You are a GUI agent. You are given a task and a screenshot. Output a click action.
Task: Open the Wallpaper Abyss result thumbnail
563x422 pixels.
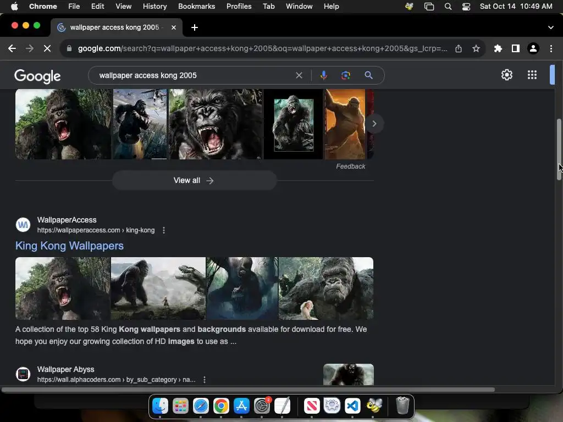click(x=348, y=375)
